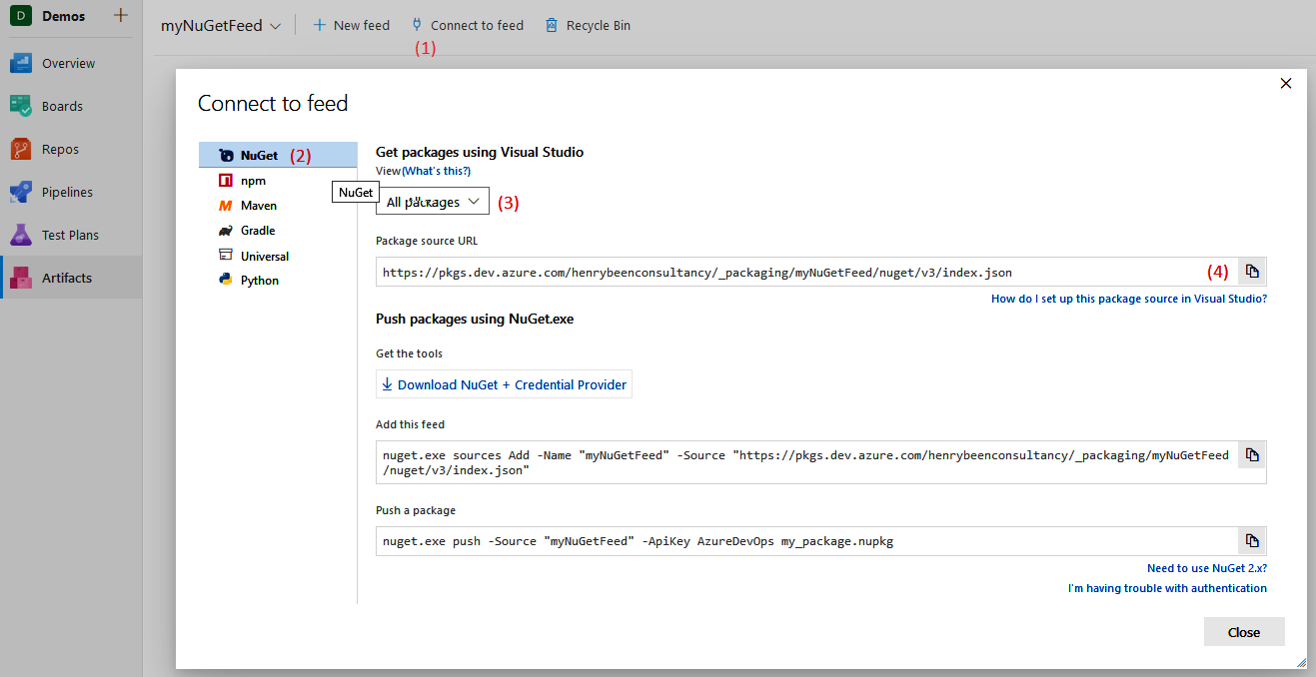Go to Overview in the sidebar
The height and width of the screenshot is (677, 1316).
71,63
